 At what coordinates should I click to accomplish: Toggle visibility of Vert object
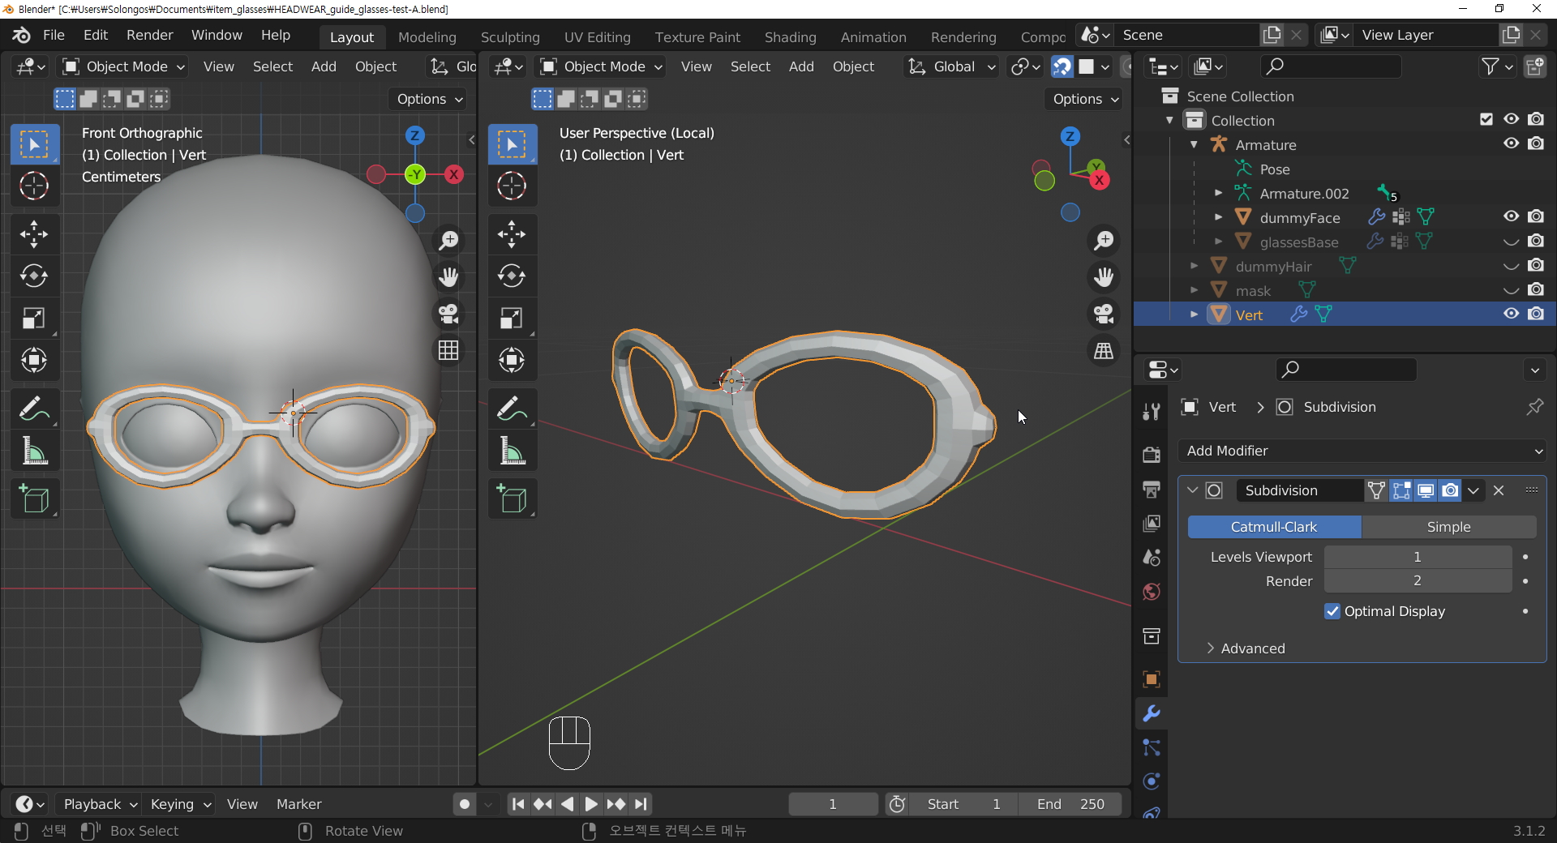click(x=1511, y=314)
